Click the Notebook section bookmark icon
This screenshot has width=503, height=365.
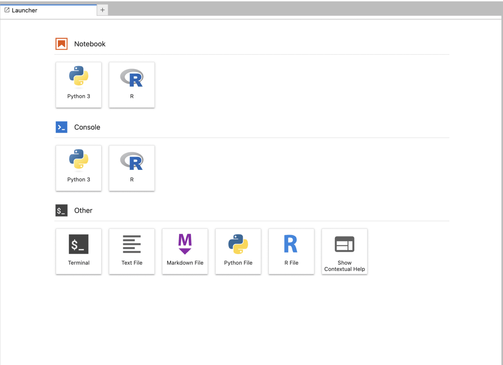pyautogui.click(x=62, y=44)
